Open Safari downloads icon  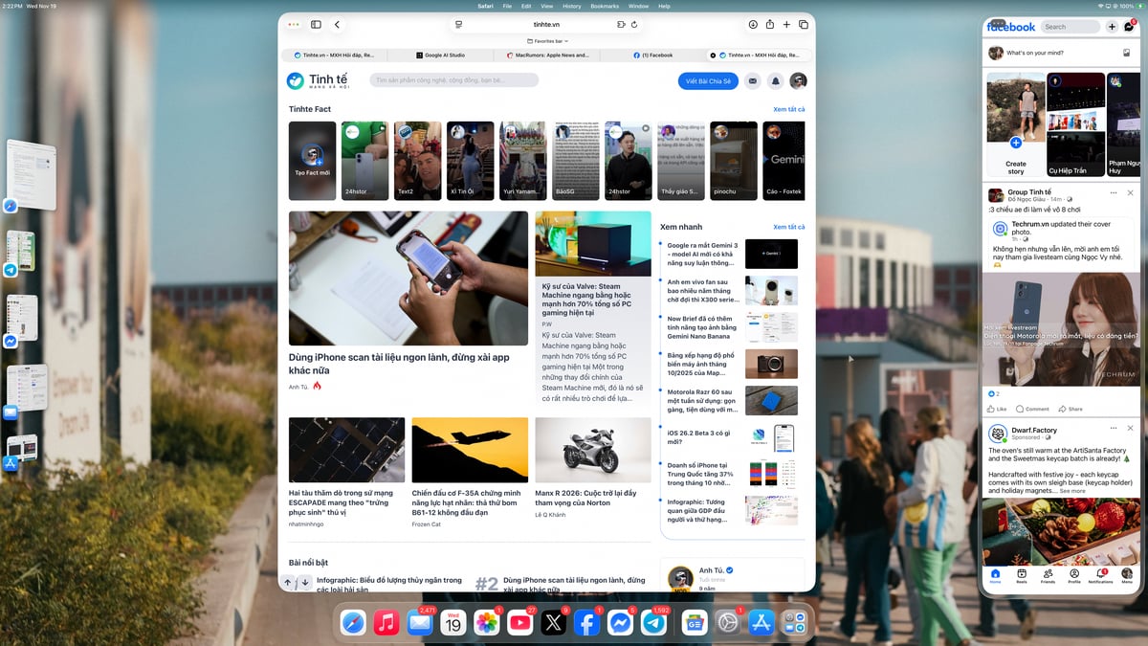(x=753, y=25)
